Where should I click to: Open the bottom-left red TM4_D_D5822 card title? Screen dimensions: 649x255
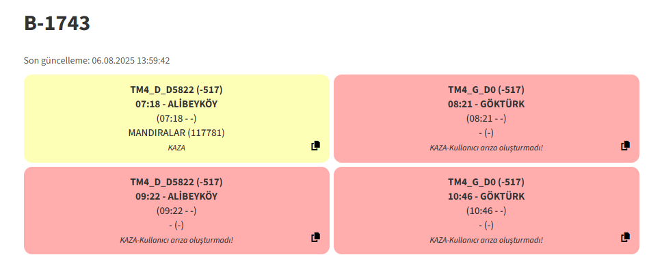(x=176, y=182)
